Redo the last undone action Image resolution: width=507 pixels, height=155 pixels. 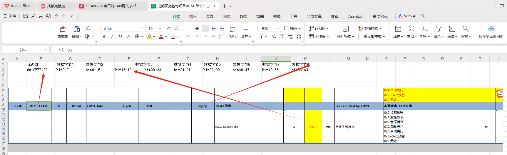pyautogui.click(x=64, y=16)
